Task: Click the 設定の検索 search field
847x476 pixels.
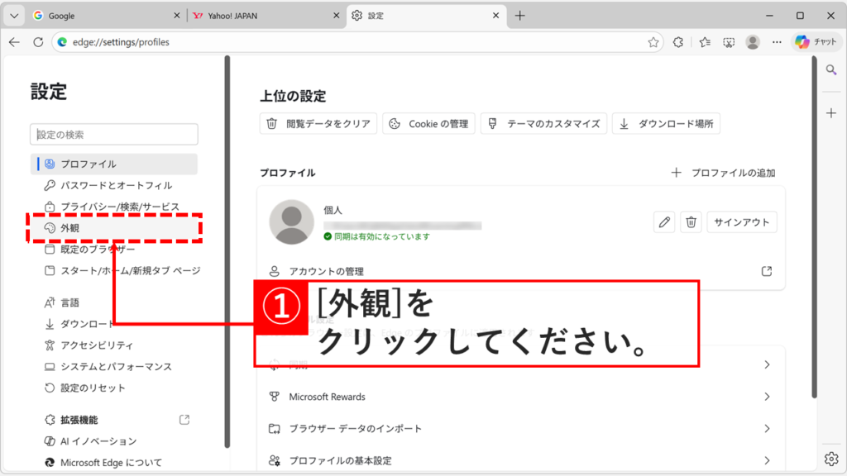Action: [x=113, y=134]
